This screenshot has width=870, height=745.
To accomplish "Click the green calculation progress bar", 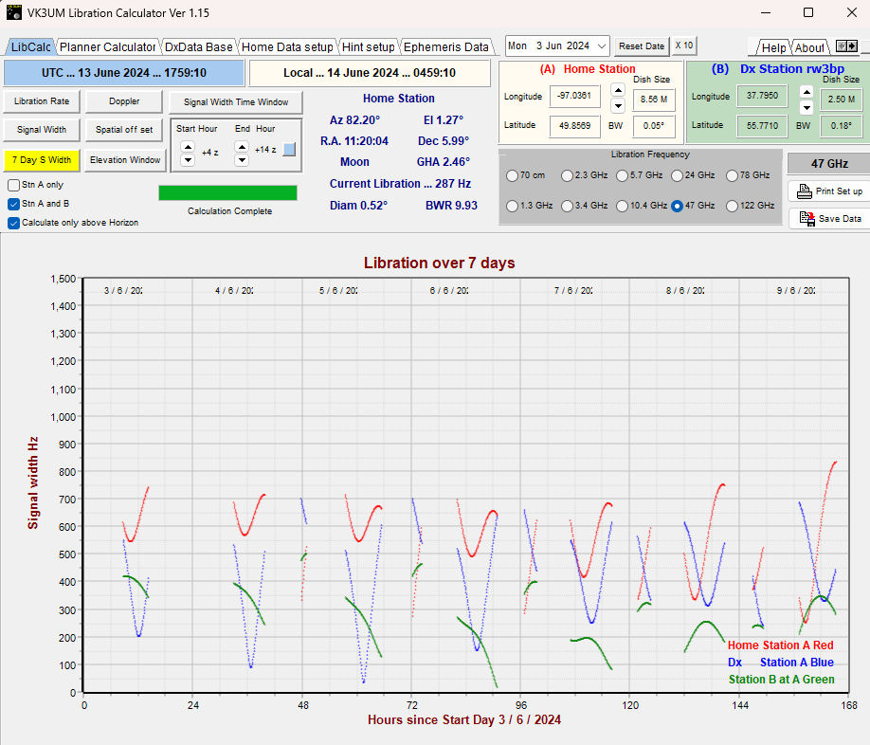I will (x=227, y=192).
